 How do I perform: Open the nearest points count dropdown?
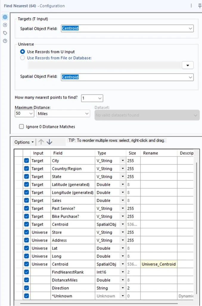(100, 98)
